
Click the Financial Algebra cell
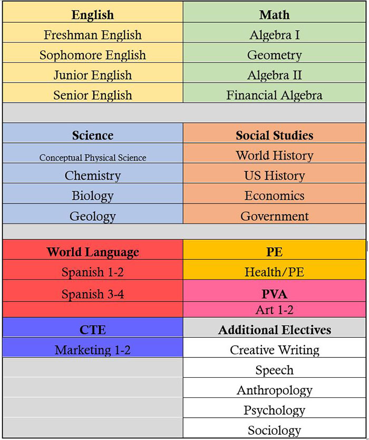click(274, 93)
